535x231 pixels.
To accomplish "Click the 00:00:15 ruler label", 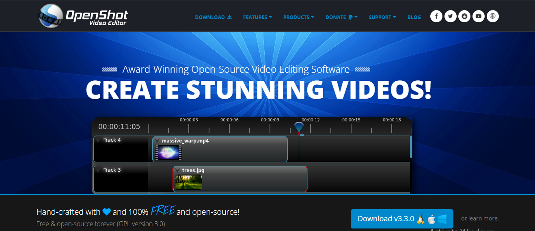I will (x=351, y=120).
